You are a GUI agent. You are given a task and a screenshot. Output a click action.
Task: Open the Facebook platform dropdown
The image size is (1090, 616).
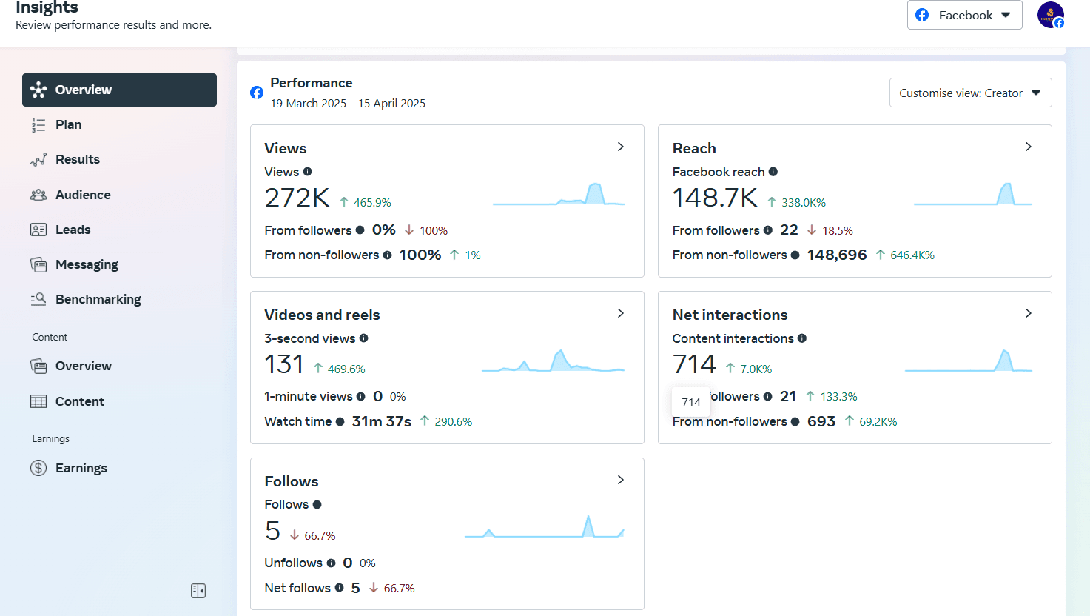tap(964, 15)
